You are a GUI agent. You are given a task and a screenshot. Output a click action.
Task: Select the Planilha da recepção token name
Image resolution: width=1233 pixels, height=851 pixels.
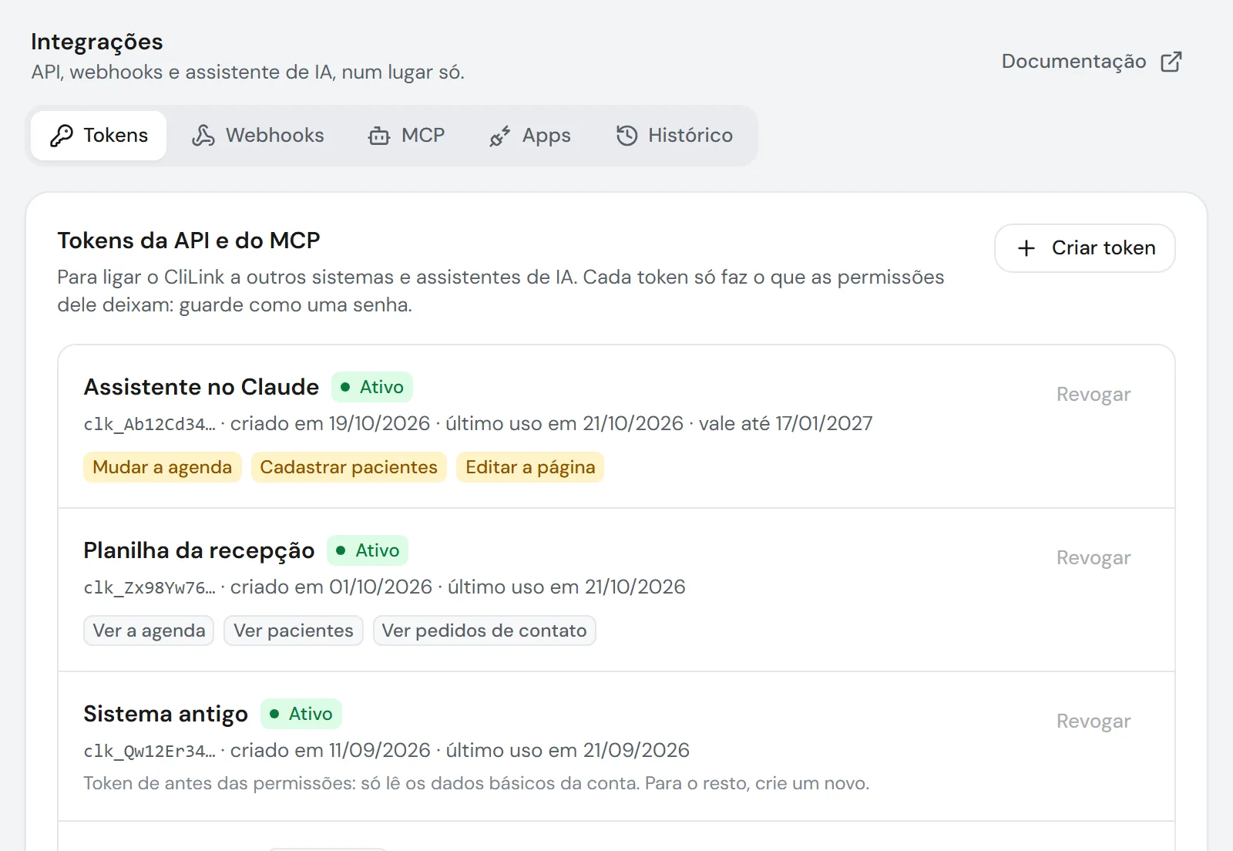[199, 550]
